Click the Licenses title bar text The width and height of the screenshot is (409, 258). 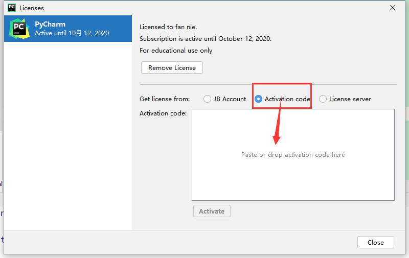32,8
